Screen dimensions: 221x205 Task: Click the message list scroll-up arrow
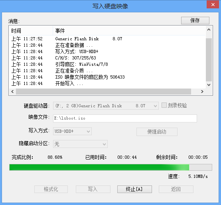pyautogui.click(x=209, y=30)
